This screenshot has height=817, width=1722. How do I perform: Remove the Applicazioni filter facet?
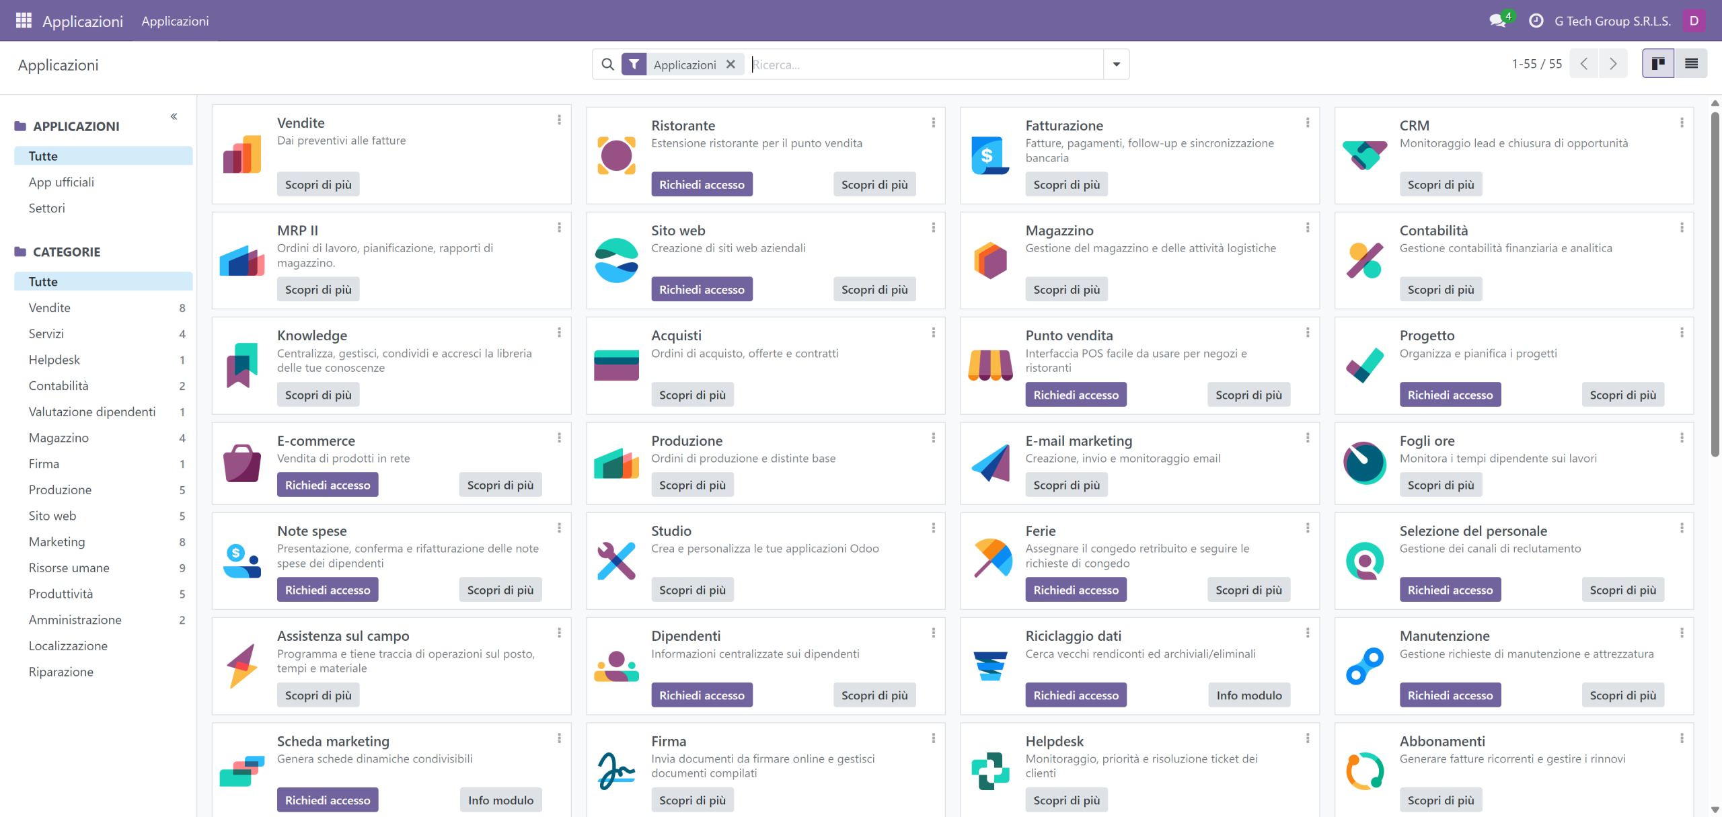point(731,65)
